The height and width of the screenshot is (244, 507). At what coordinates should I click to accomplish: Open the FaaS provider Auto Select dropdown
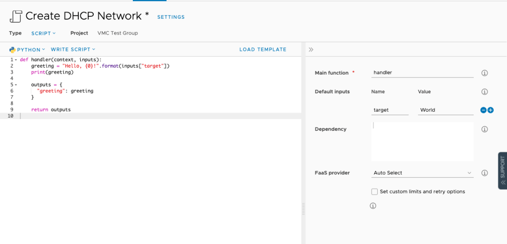422,173
